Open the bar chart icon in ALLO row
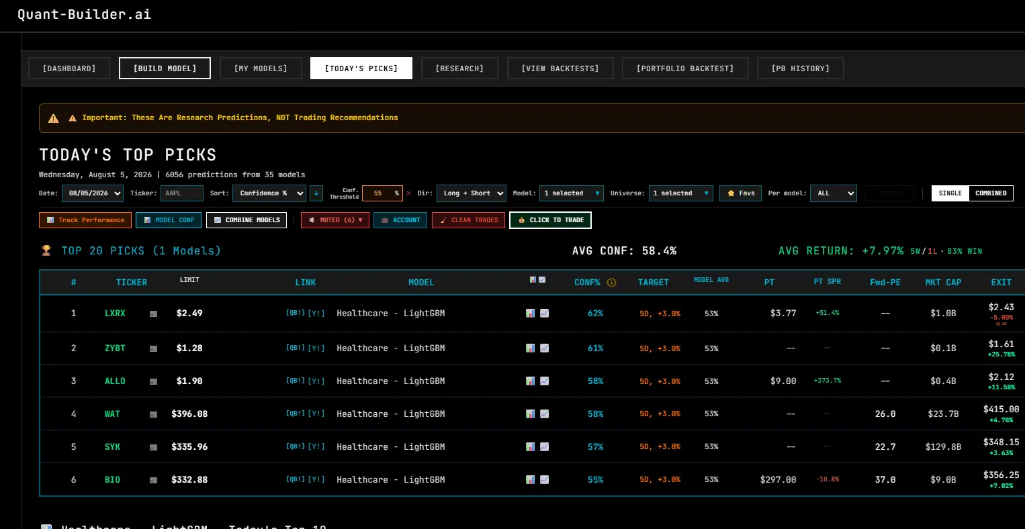This screenshot has width=1025, height=529. tap(531, 381)
